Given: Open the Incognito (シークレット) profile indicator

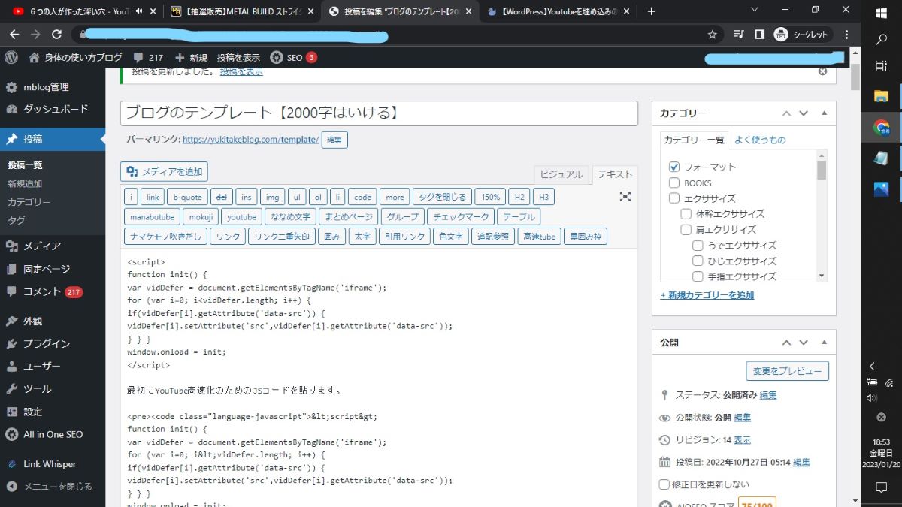Looking at the screenshot, I should (803, 35).
